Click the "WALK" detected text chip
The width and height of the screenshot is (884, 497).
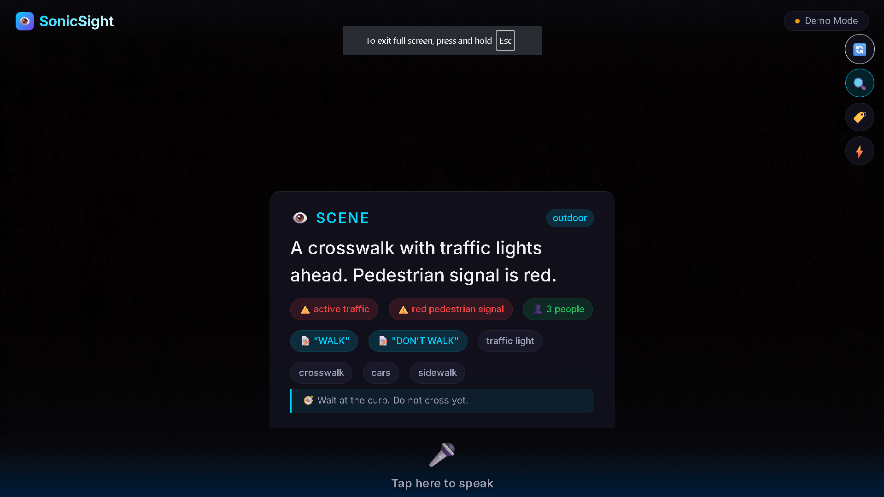tap(324, 341)
